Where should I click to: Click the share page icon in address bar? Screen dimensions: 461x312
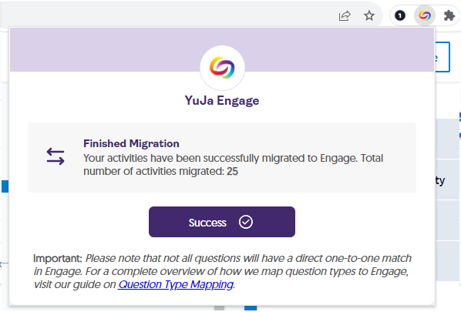coord(345,15)
